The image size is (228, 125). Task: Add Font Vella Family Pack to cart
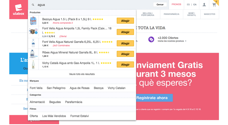coord(125,32)
